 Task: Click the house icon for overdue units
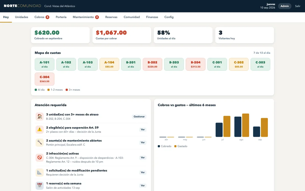[40, 116]
